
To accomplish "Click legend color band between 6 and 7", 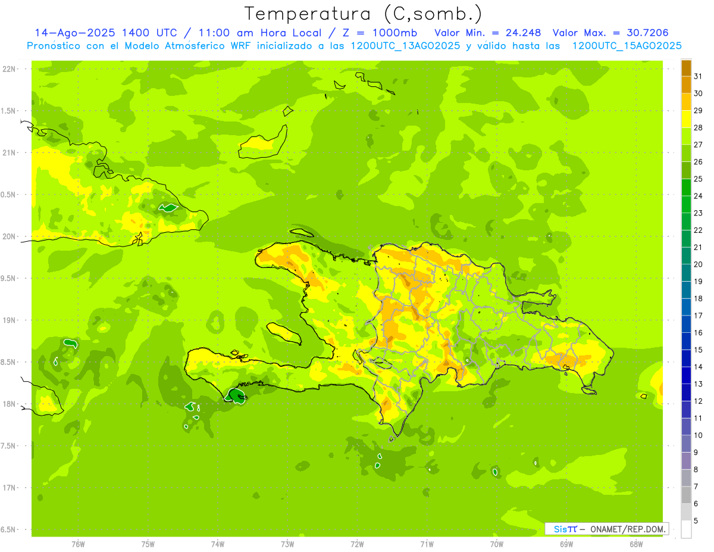I will tap(686, 495).
